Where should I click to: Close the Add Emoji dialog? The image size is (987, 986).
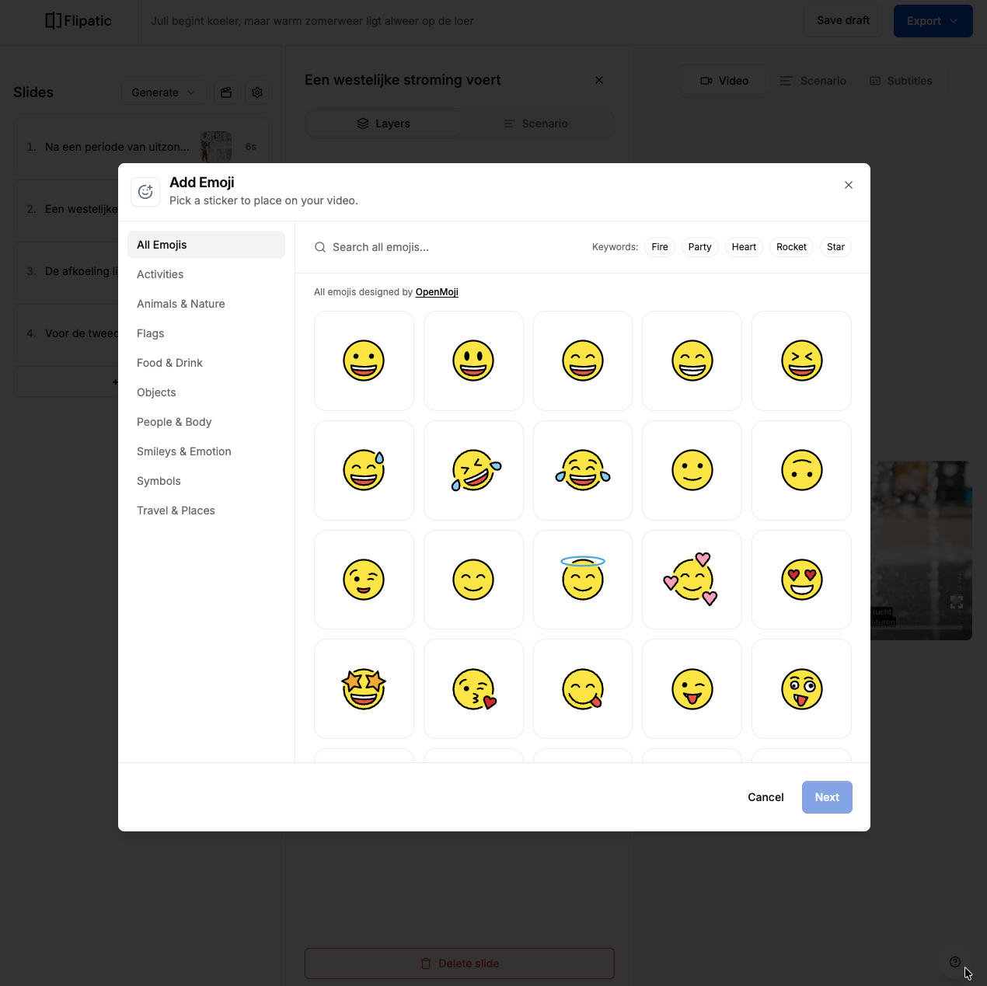tap(849, 185)
